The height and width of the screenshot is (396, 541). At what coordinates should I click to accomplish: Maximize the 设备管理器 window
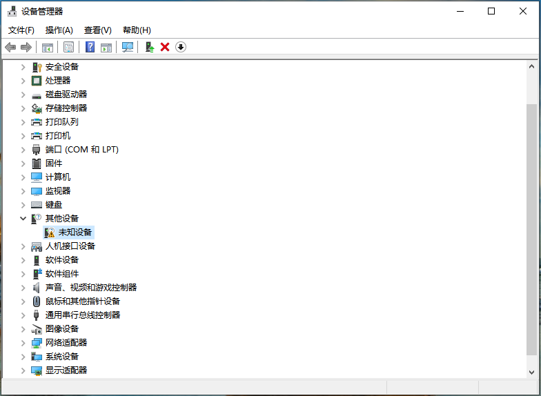pos(491,11)
